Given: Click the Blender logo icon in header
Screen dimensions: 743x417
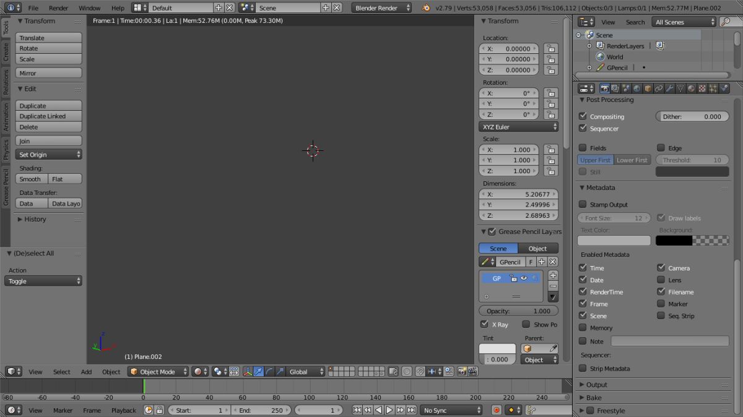Looking at the screenshot, I should (x=425, y=8).
